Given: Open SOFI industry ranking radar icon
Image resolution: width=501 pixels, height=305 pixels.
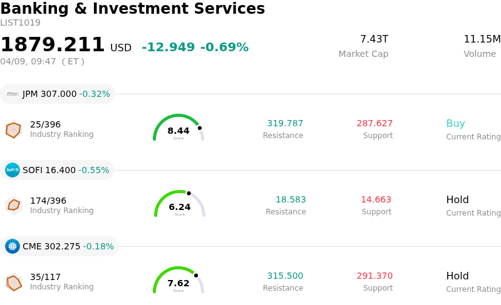Looking at the screenshot, I should tap(13, 205).
